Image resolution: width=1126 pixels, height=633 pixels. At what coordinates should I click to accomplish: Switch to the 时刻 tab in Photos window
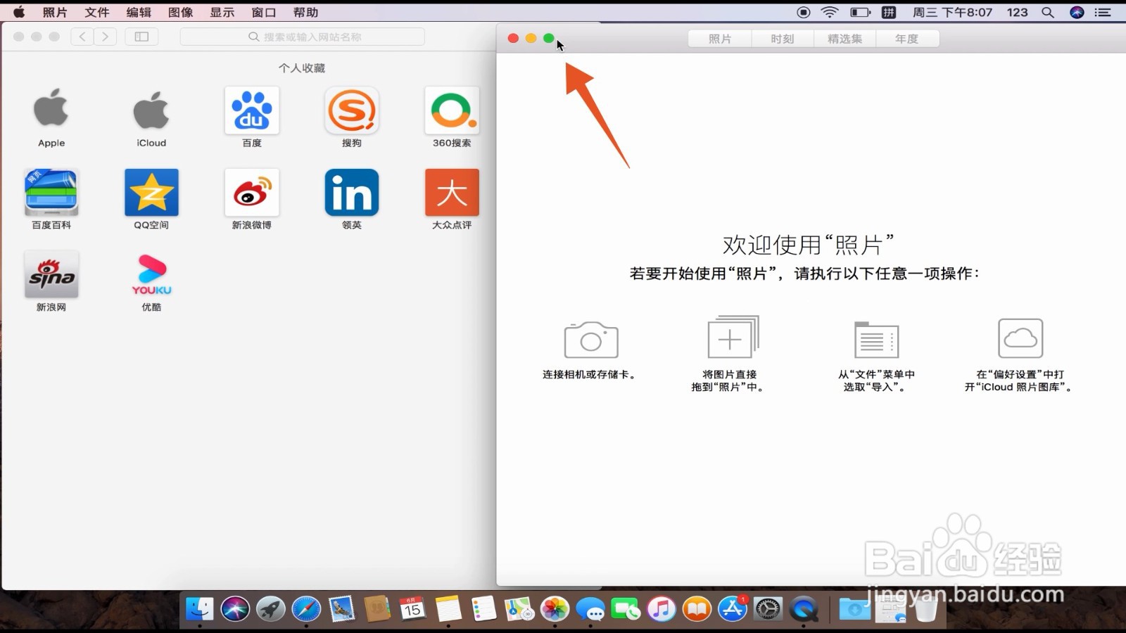[782, 39]
